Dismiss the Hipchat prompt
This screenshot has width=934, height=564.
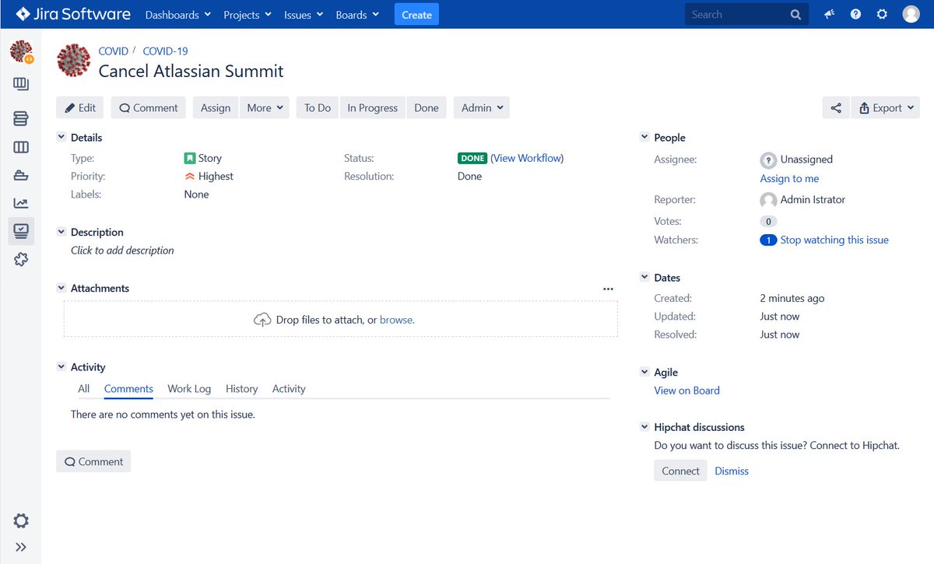732,471
